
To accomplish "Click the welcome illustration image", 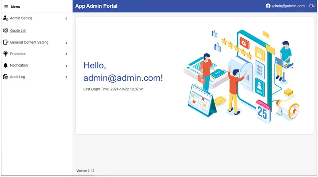I will [x=242, y=75].
